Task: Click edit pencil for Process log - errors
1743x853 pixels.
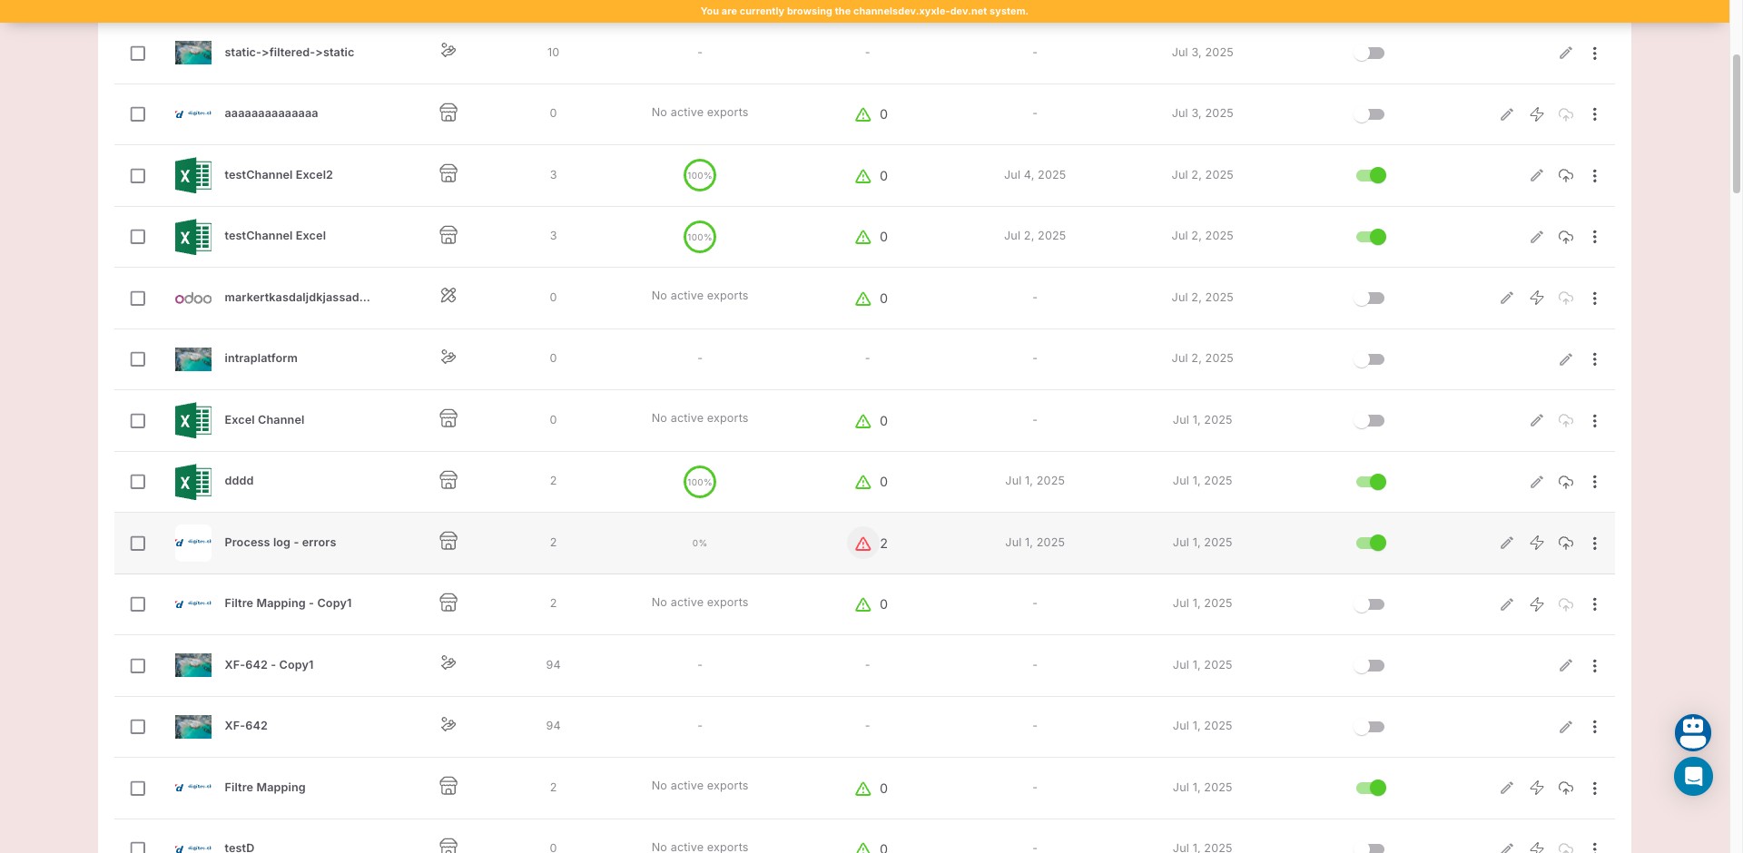Action: (1506, 543)
